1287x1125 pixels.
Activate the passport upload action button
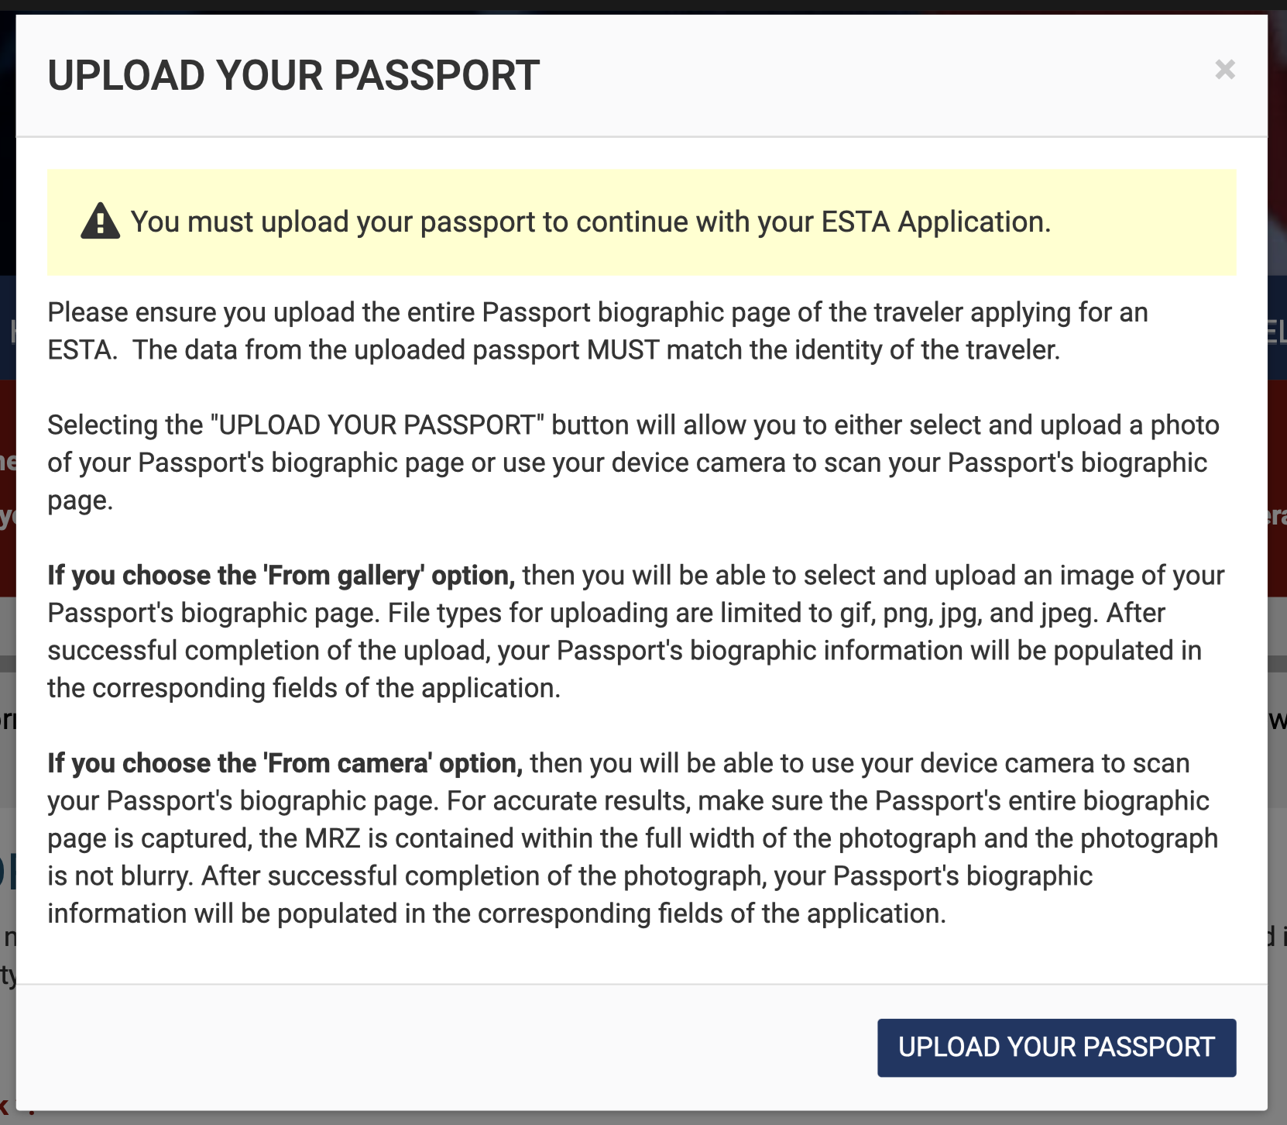pos(1055,1048)
